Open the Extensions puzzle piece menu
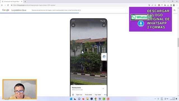The width and height of the screenshot is (179, 101). tap(165, 5)
